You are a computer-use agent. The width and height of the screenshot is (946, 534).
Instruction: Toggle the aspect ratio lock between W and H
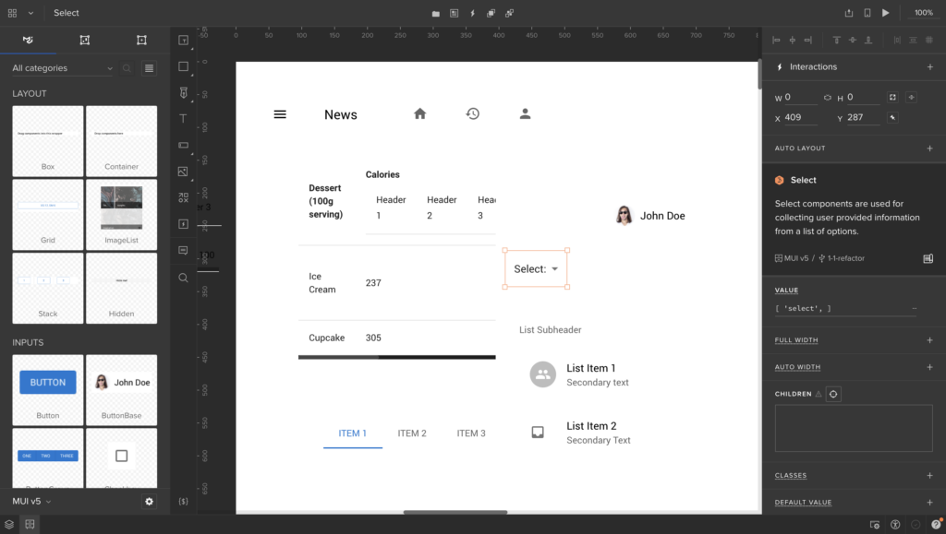pyautogui.click(x=827, y=98)
